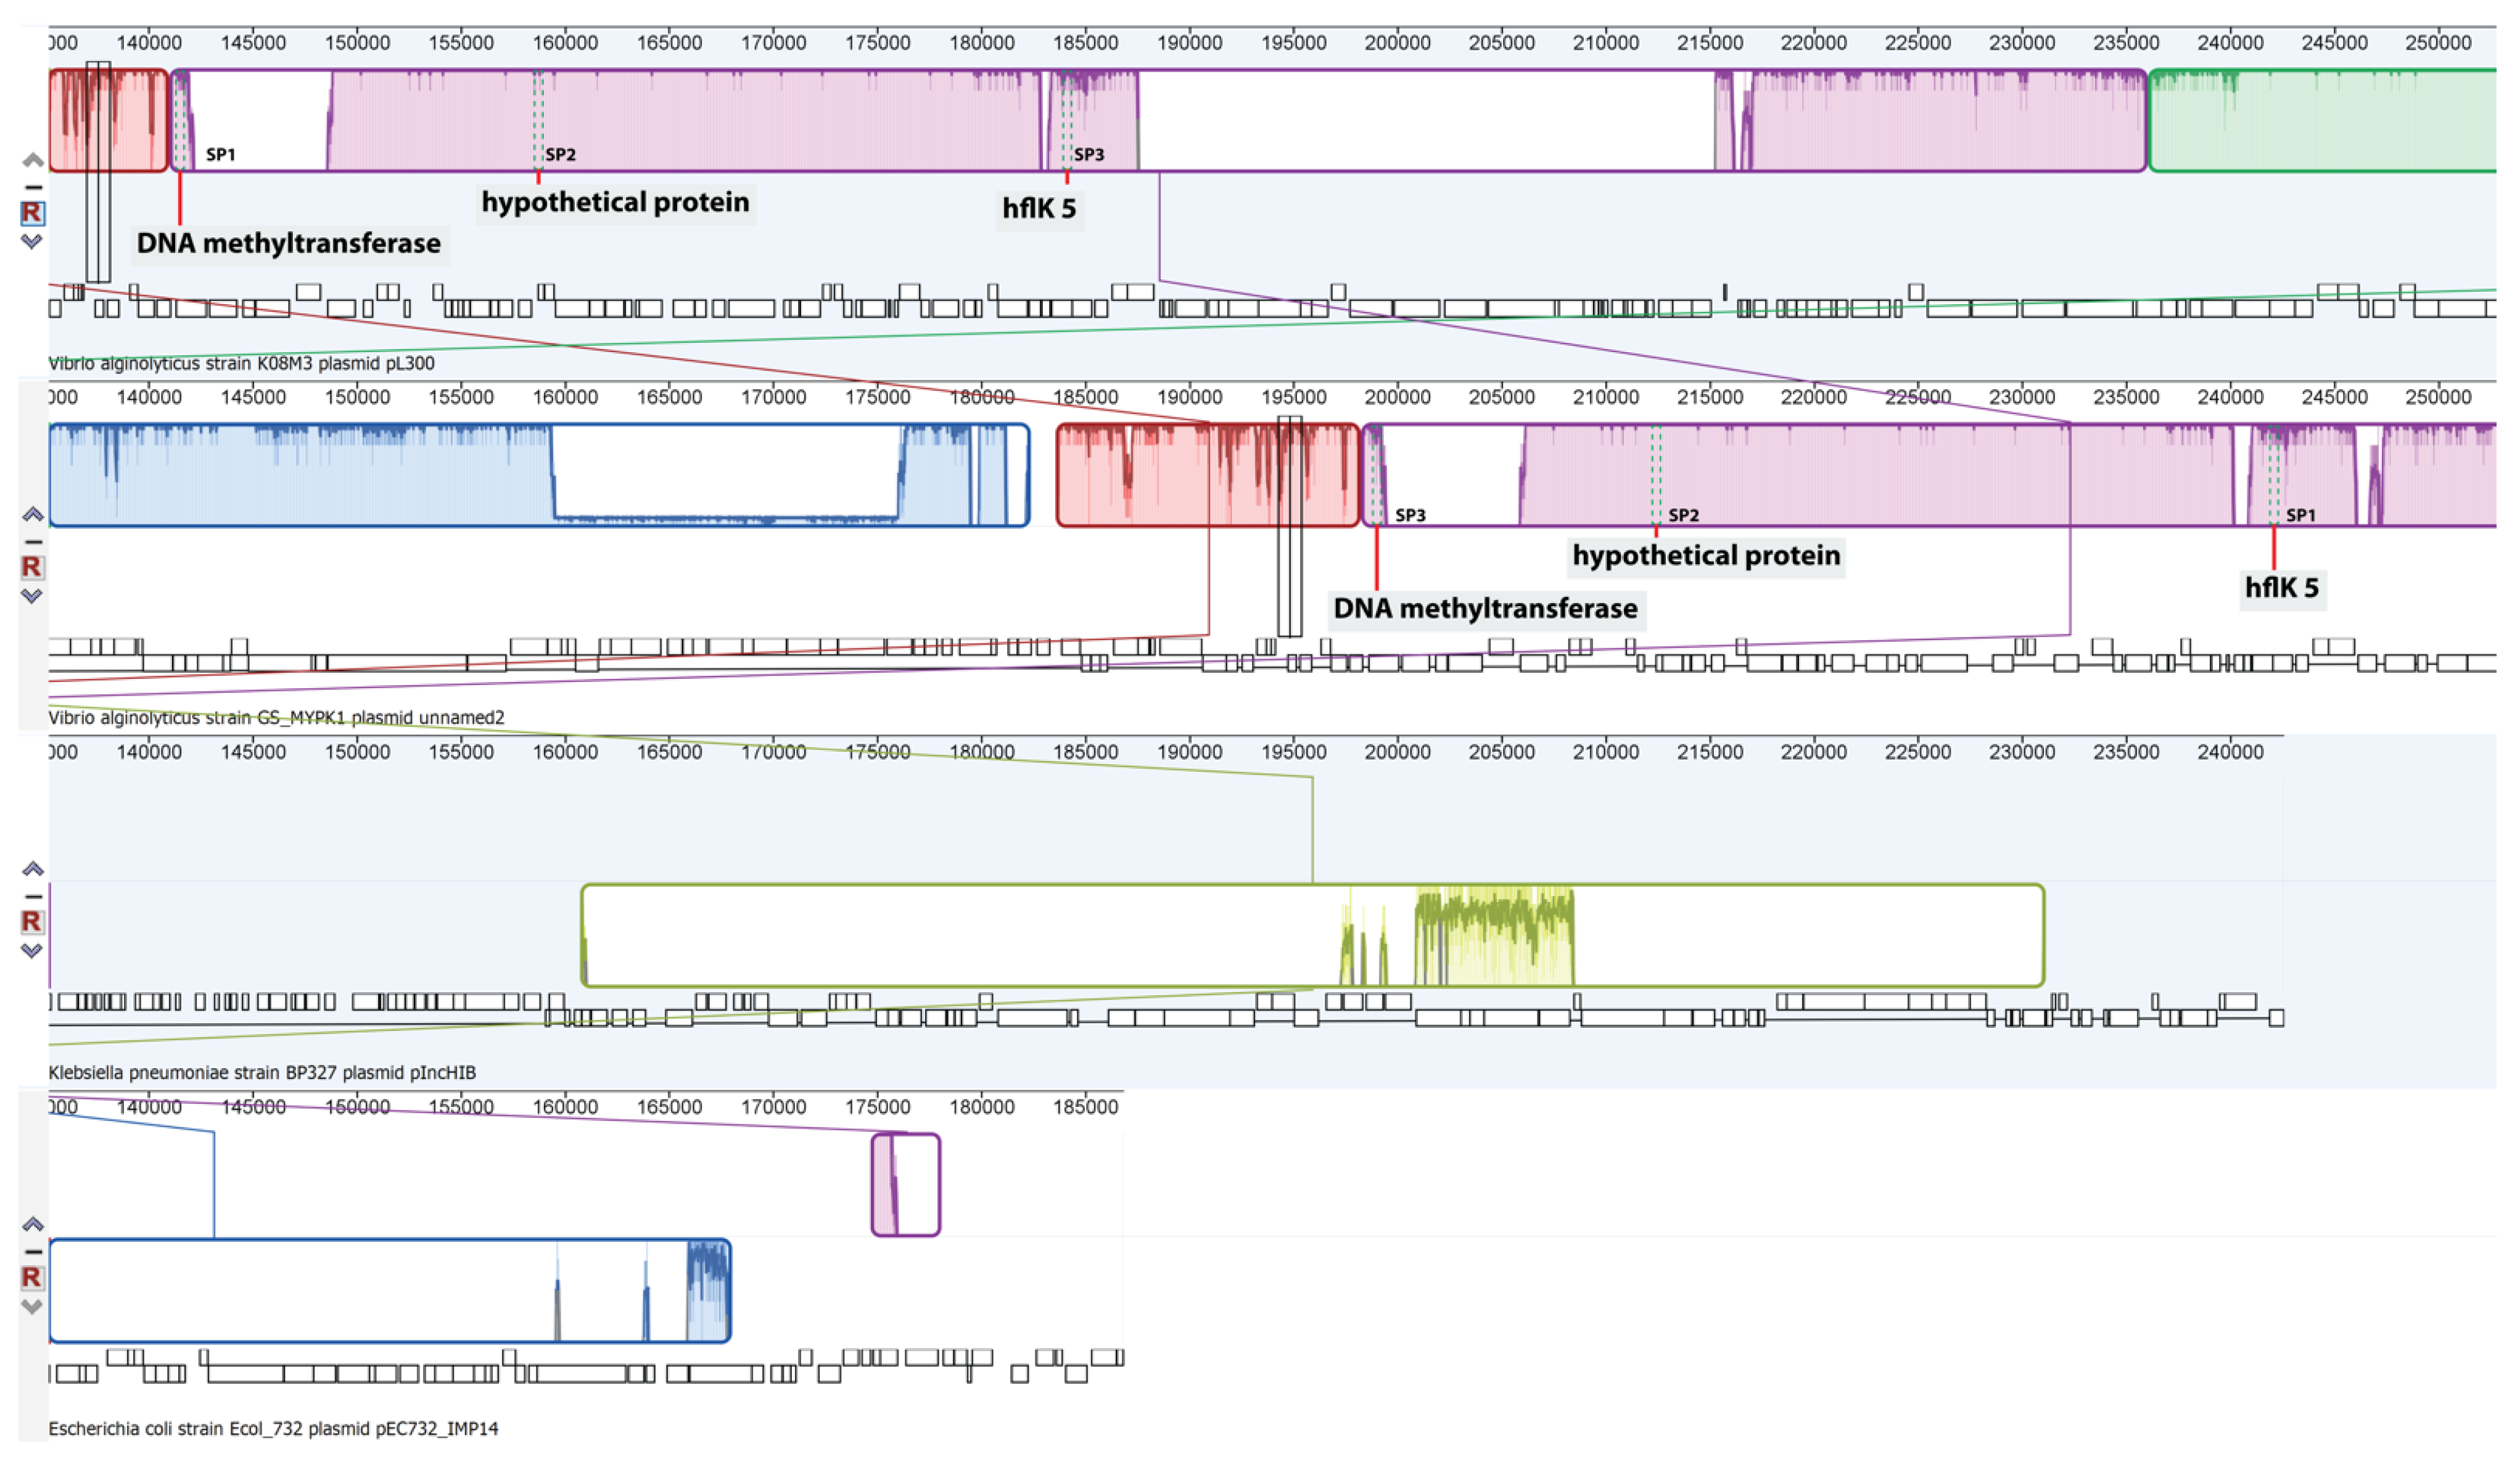Move the GS_MYPK1 unnamed2 genome up

(32, 515)
